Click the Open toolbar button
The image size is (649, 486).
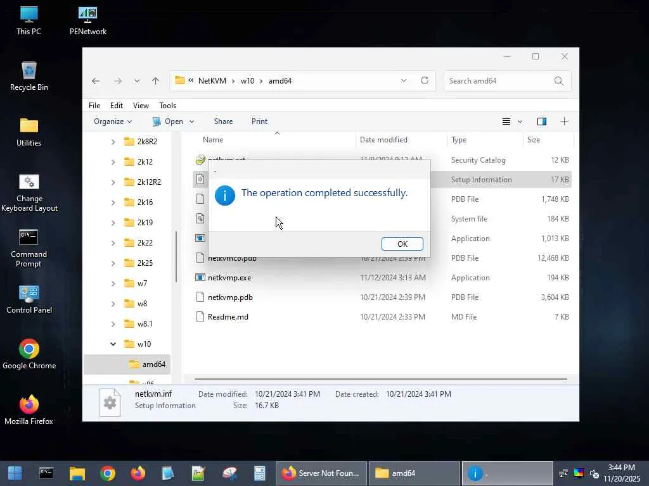click(x=168, y=121)
